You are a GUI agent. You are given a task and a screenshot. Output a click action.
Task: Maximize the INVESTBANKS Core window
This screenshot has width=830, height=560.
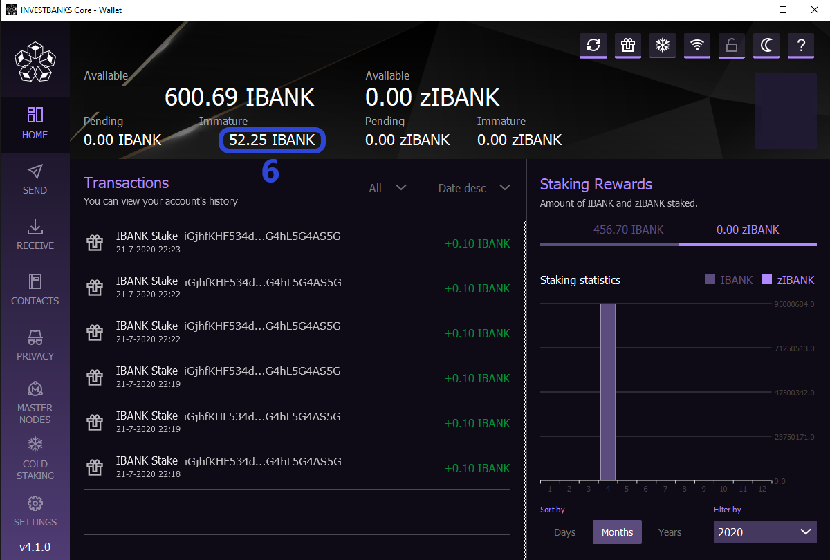tap(782, 10)
